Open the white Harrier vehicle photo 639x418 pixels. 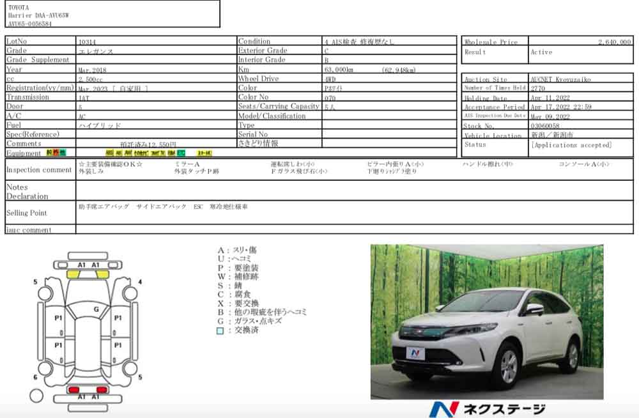(487, 321)
